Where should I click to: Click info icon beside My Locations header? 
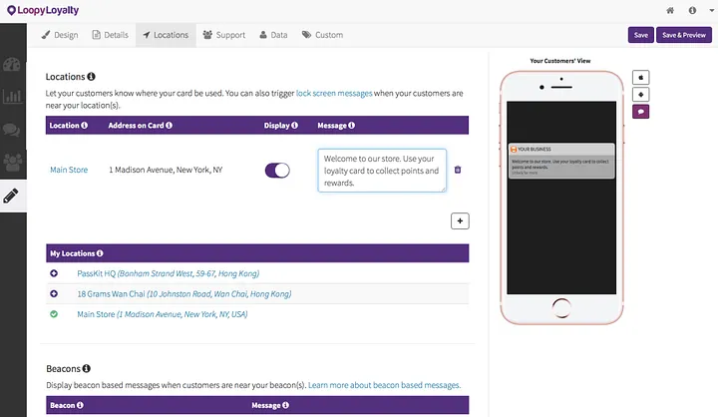100,253
